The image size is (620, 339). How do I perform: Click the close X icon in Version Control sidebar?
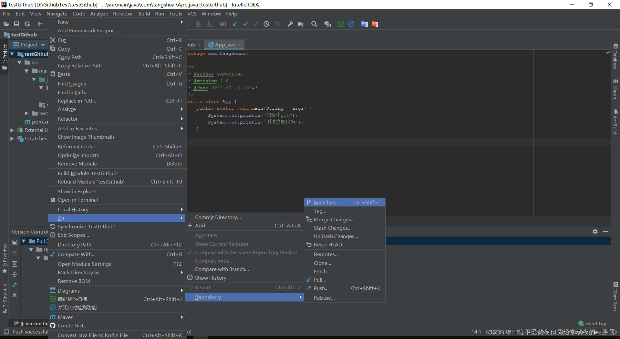click(x=15, y=295)
